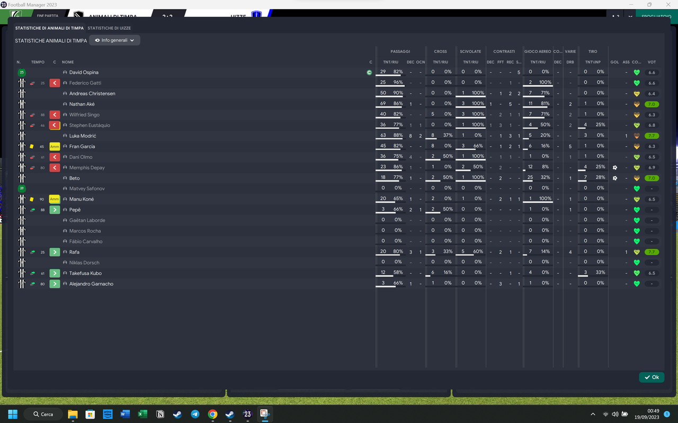Click the goal ball icon on Memphis Depay's row
678x423 pixels.
(x=615, y=168)
